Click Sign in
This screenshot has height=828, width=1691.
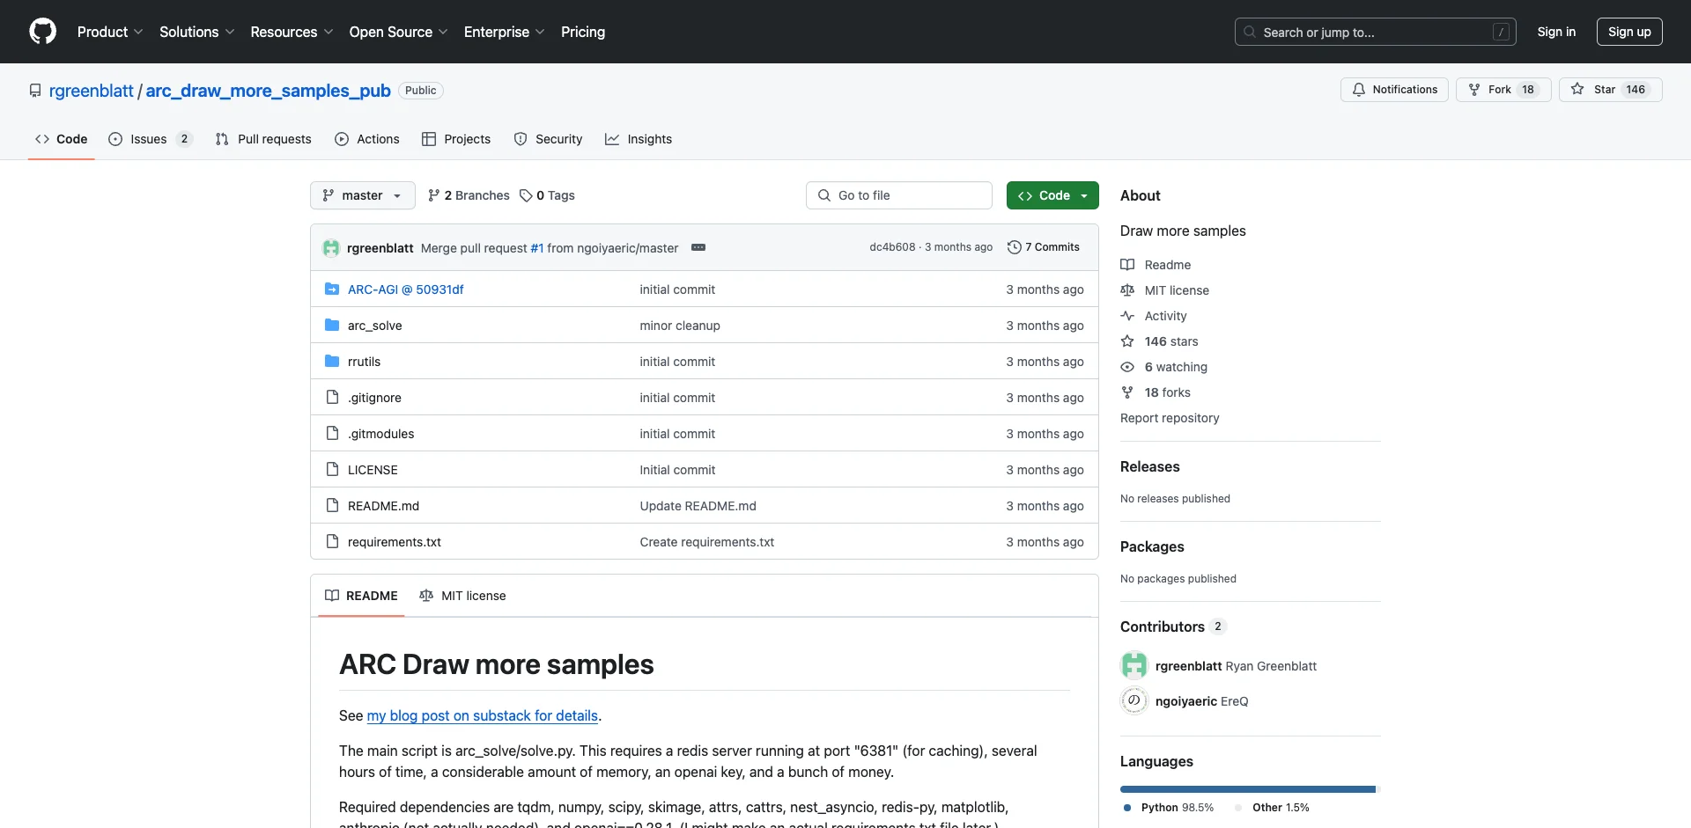(1556, 32)
